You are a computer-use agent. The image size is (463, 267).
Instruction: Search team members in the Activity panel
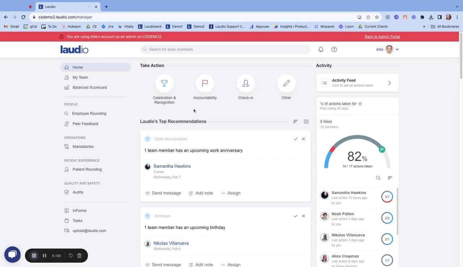[x=378, y=178]
